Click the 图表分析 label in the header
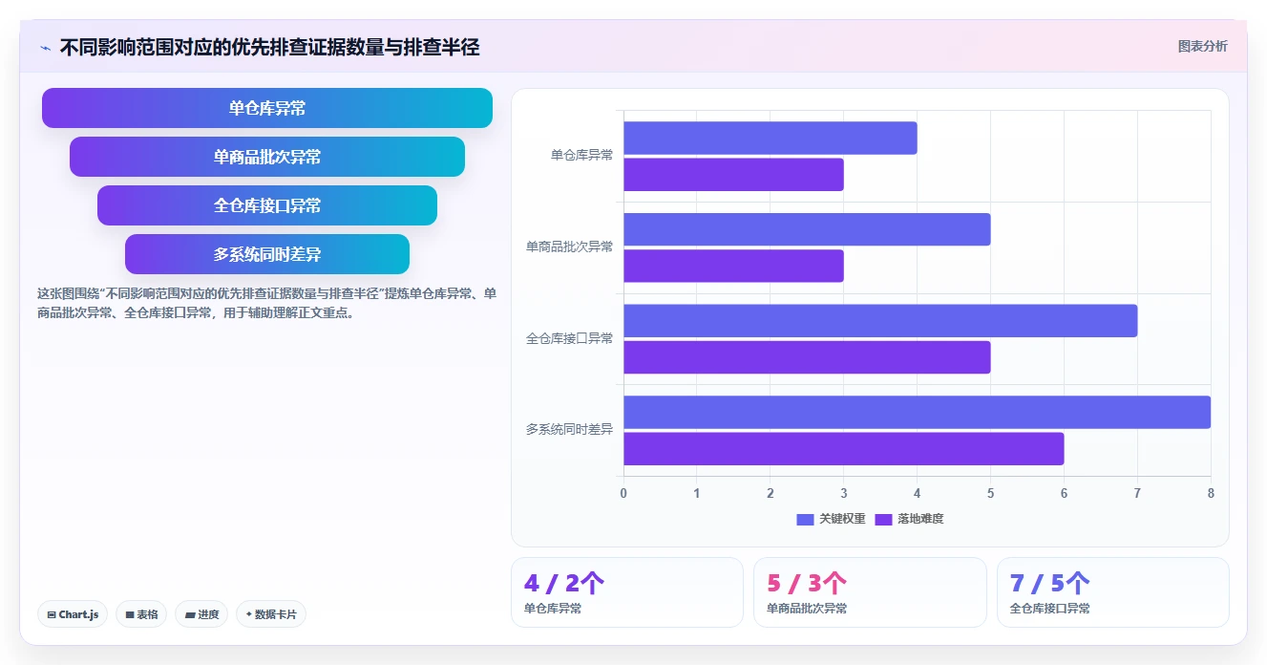The width and height of the screenshot is (1267, 665). click(x=1202, y=46)
